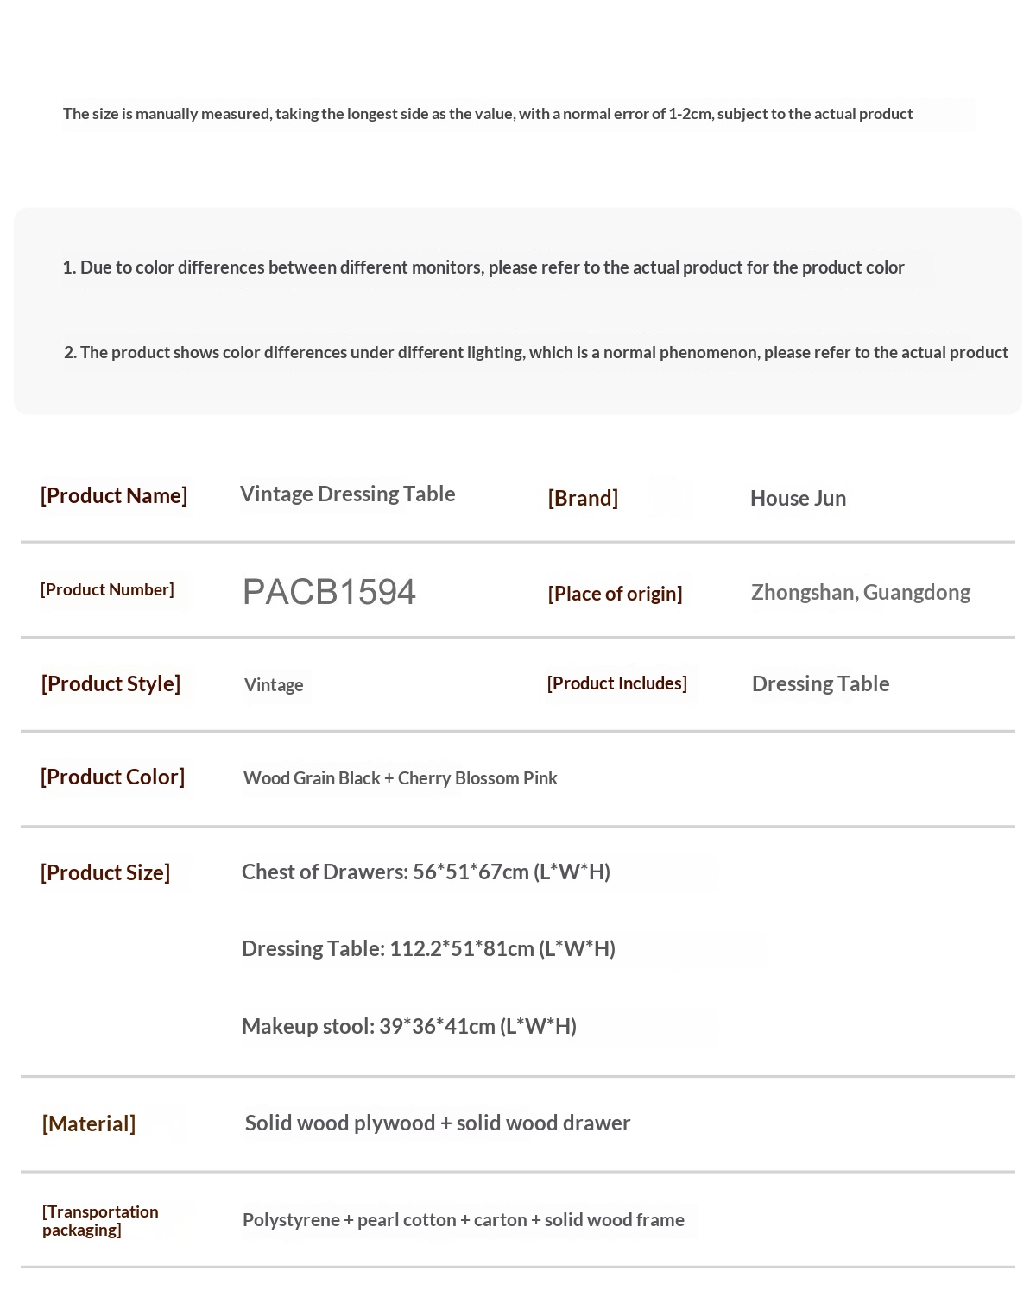Click the [Product Name] label
This screenshot has width=1036, height=1309.
pyautogui.click(x=114, y=496)
